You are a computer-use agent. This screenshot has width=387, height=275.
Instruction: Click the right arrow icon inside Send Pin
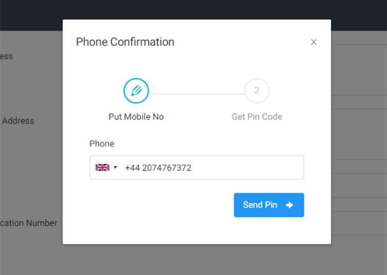[289, 205]
